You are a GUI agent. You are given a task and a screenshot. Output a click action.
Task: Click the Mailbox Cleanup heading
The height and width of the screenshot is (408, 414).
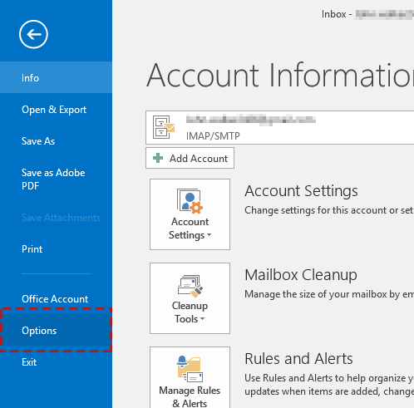(x=301, y=275)
